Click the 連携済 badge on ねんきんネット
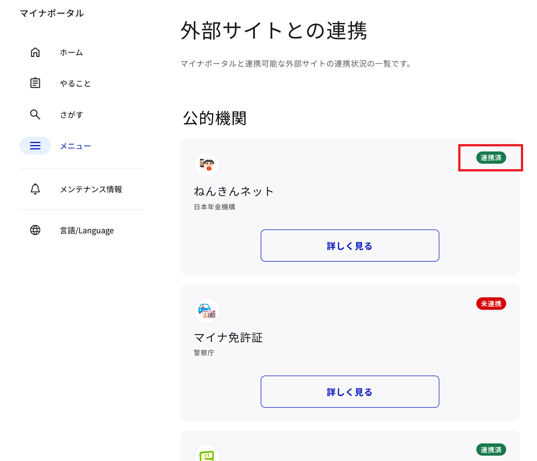The image size is (537, 461). (x=491, y=158)
